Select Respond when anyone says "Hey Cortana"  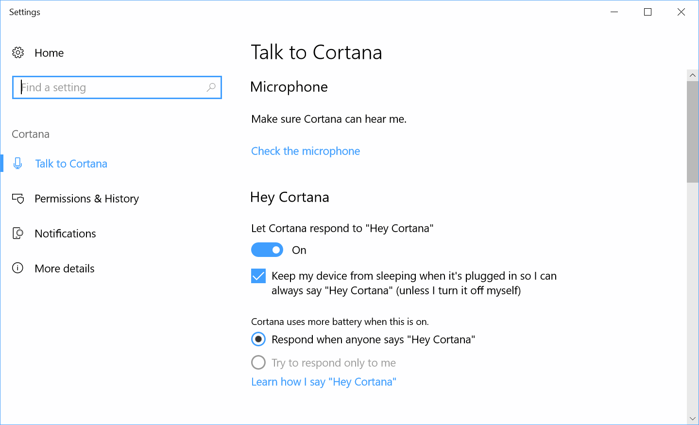258,339
